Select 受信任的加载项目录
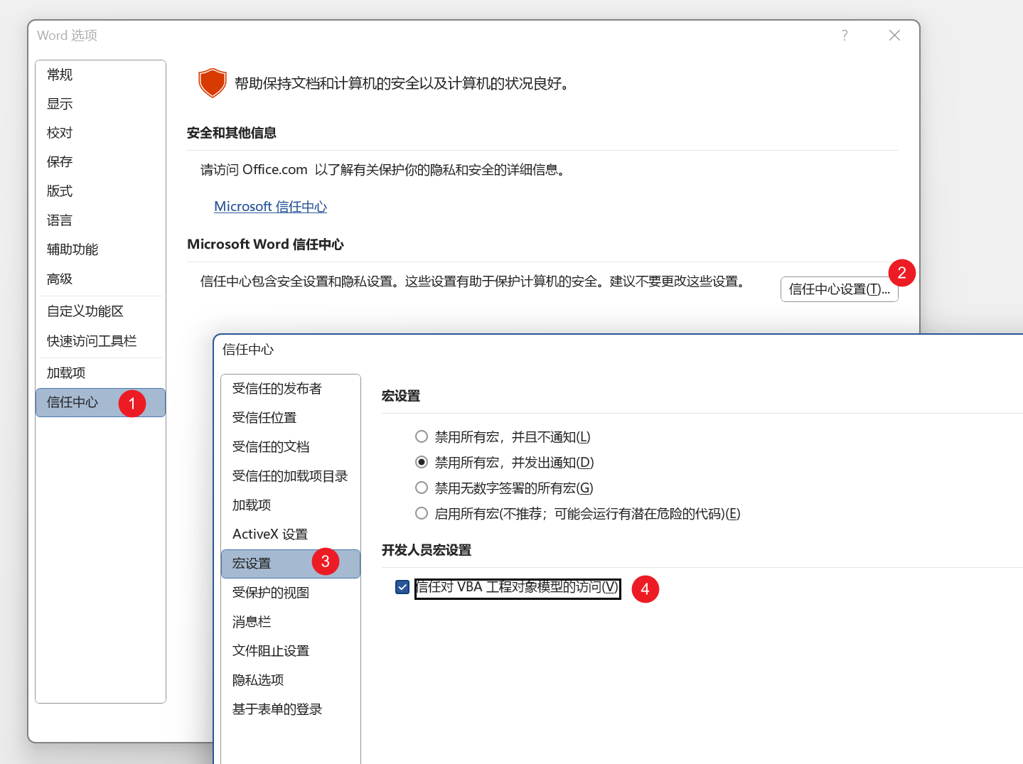The width and height of the screenshot is (1023, 764). click(290, 476)
